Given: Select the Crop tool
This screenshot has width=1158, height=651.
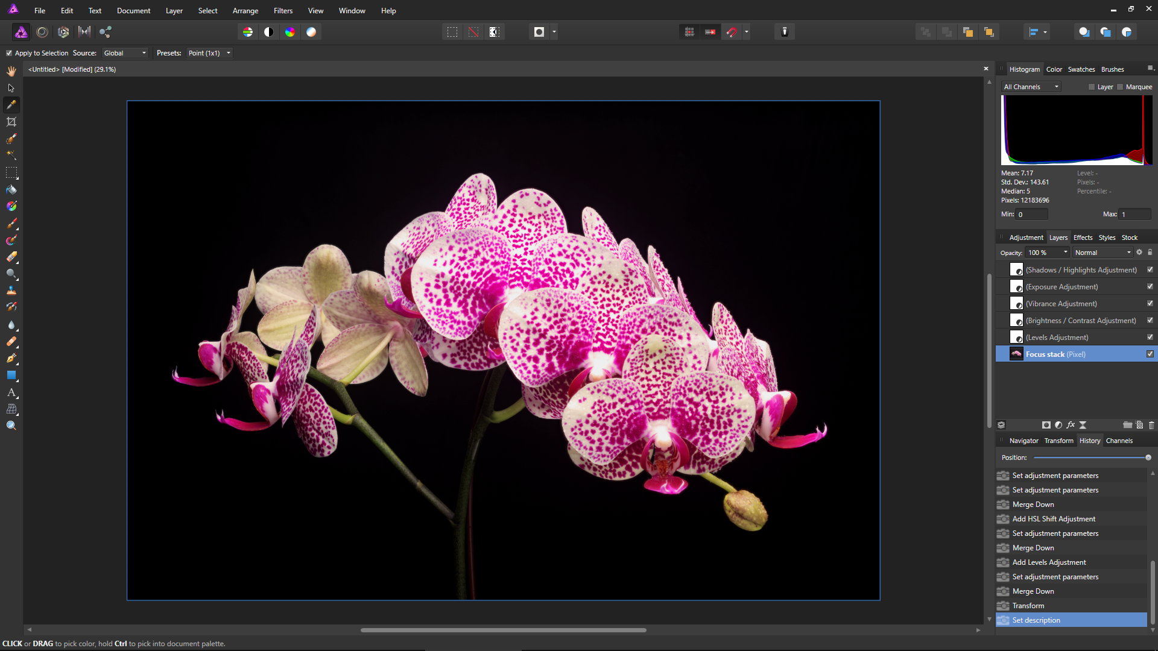Looking at the screenshot, I should click(11, 122).
